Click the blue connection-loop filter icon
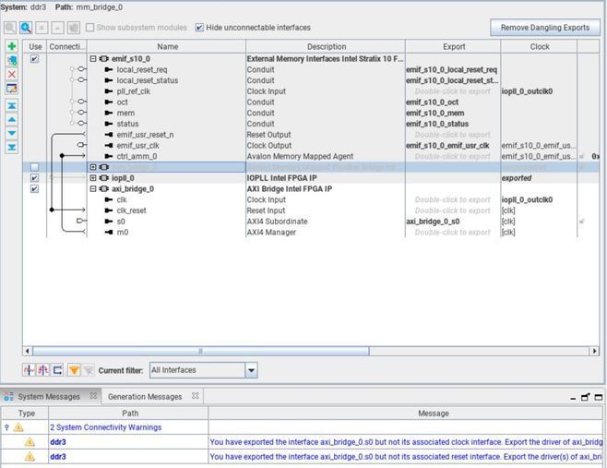This screenshot has width=607, height=468. 58,370
